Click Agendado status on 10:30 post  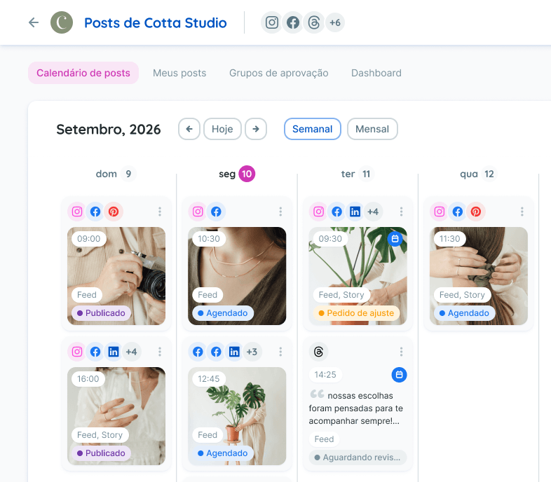(x=223, y=313)
